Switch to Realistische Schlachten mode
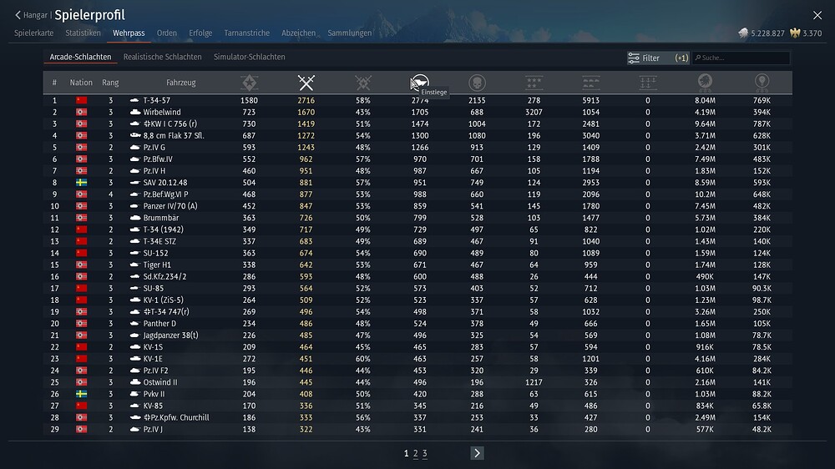 pos(162,58)
